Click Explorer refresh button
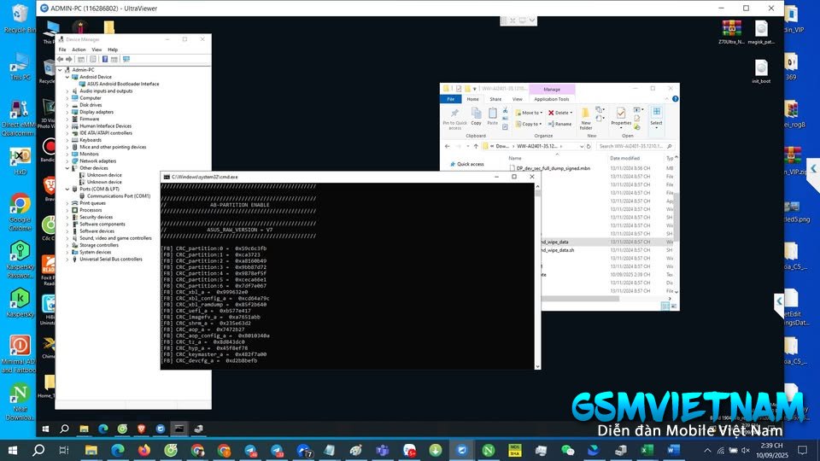 click(x=589, y=146)
